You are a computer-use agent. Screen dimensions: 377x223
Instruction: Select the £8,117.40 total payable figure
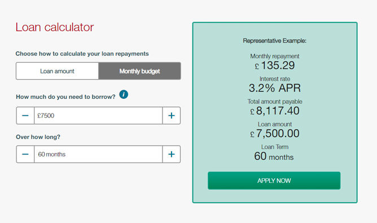[x=275, y=111]
